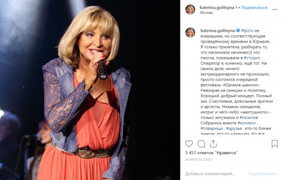Share the post using the share icon
281x180 pixels.
pos(213,144)
